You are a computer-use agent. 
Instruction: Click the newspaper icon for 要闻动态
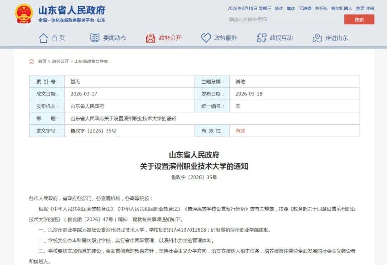[95, 38]
